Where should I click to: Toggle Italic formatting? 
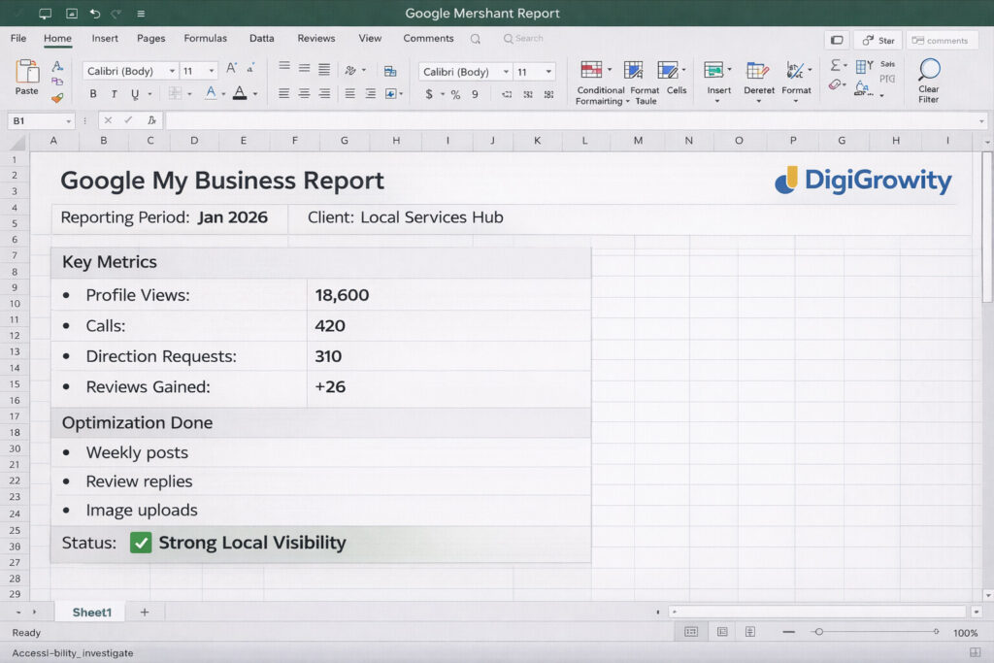tap(114, 94)
